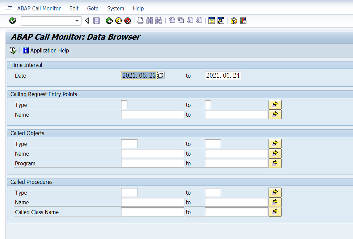This screenshot has height=239, width=353.
Task: Click the Name field under Called Procedures
Action: [x=153, y=202]
